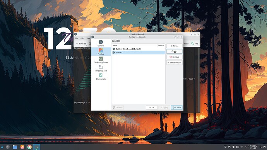The width and height of the screenshot is (267, 150).
Task: Click Set as Default button
Action: pyautogui.click(x=175, y=63)
